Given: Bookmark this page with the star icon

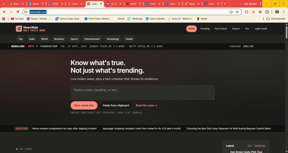Looking at the screenshot, I should [237, 12].
